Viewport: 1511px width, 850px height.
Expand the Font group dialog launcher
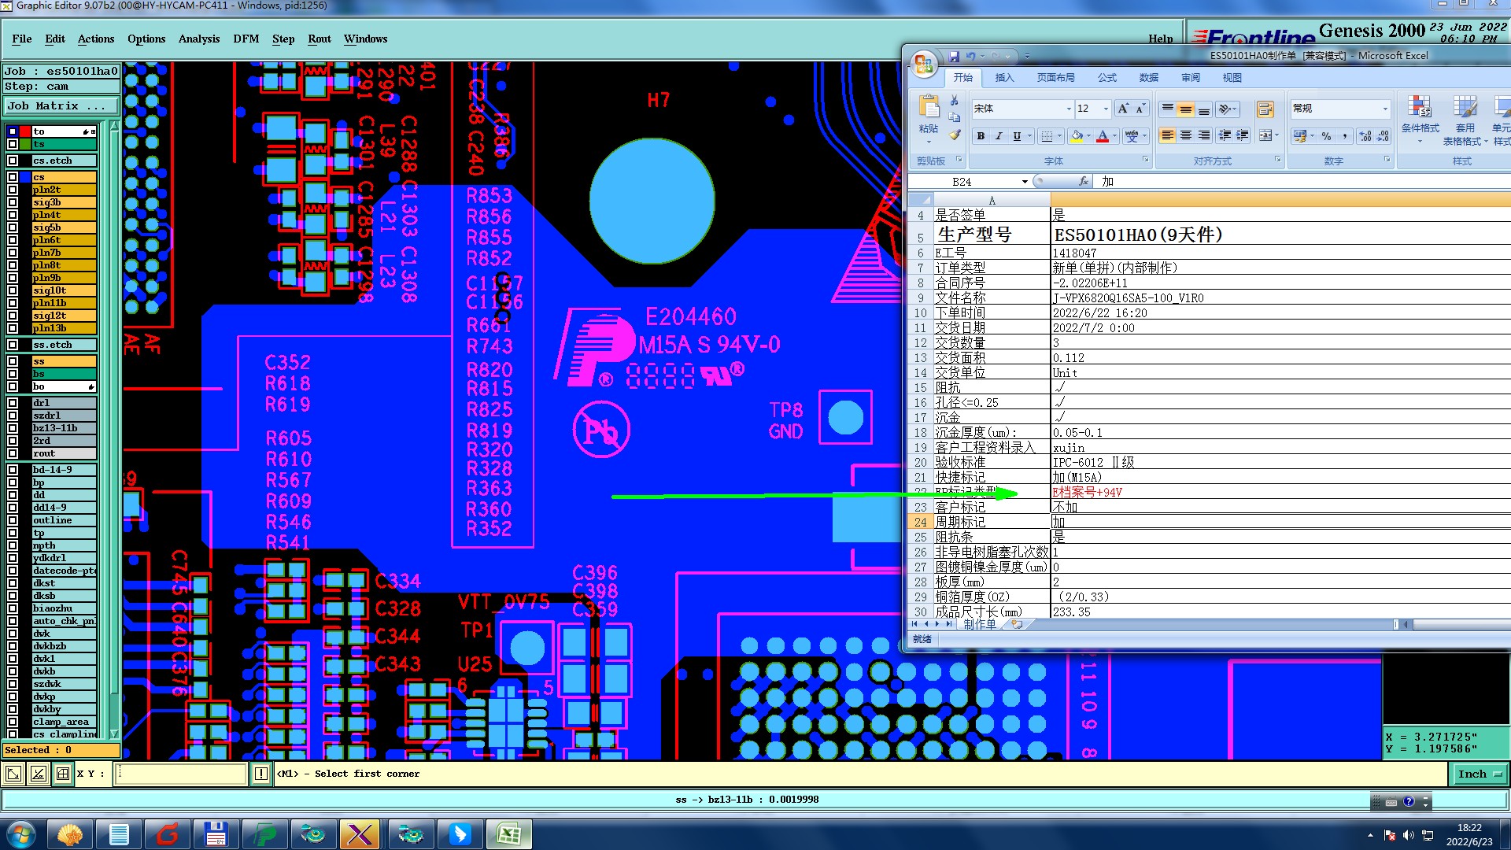pyautogui.click(x=1146, y=160)
